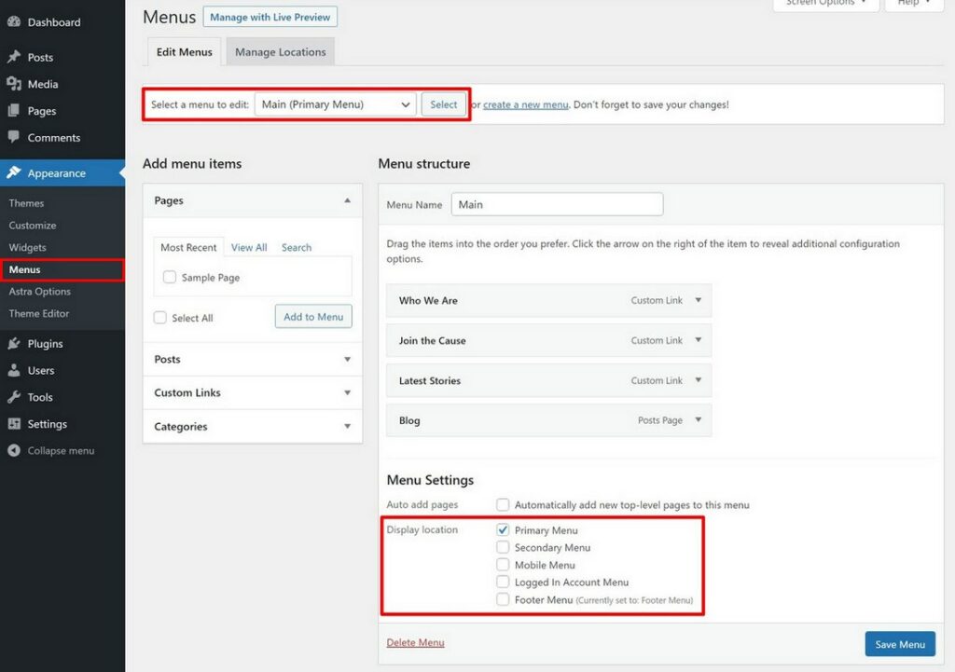Click the Appearance paintbrush icon
Viewport: 955px width, 672px height.
pos(14,172)
